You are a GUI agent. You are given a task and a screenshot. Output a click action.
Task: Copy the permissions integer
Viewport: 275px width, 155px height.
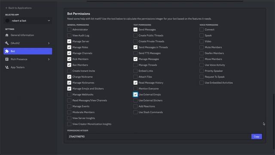point(257,136)
